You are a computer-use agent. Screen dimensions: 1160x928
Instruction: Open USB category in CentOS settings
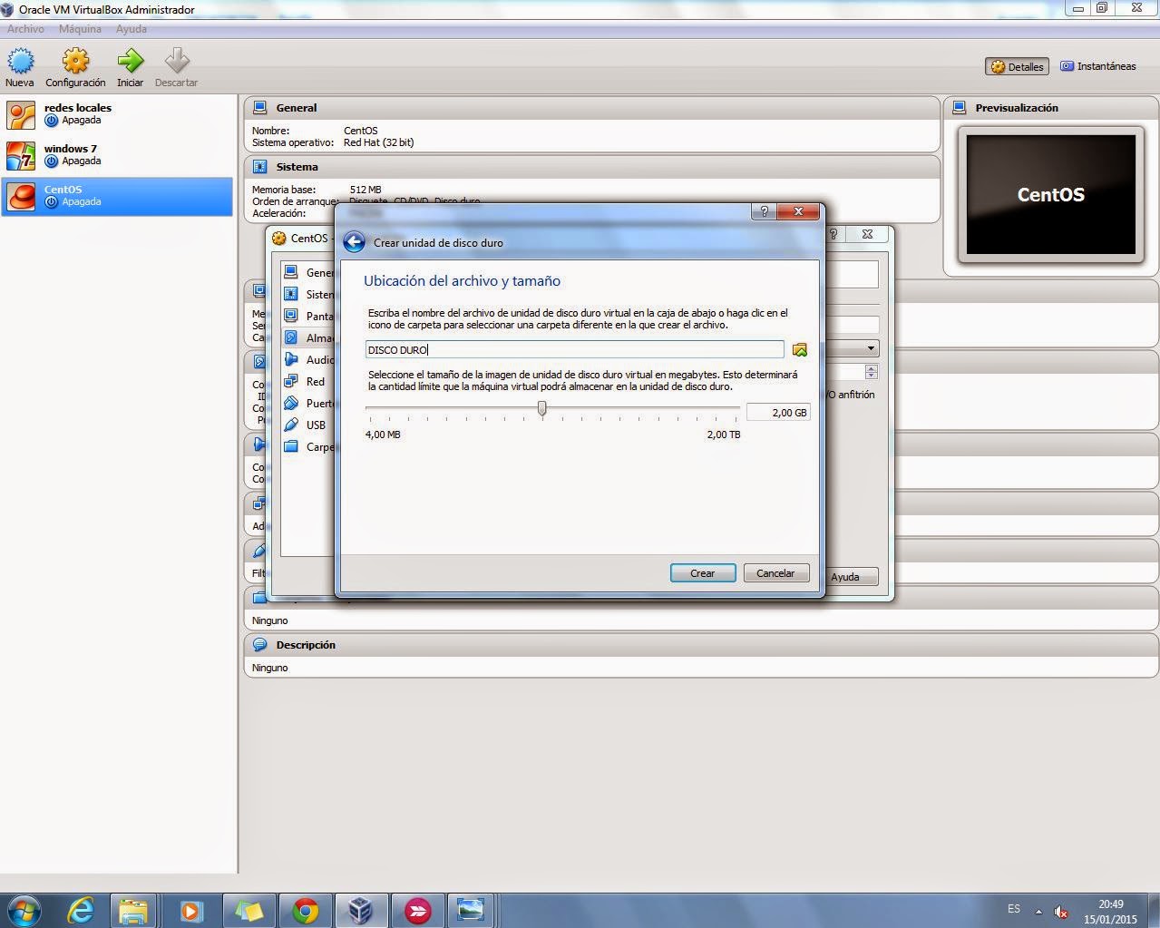pos(308,425)
